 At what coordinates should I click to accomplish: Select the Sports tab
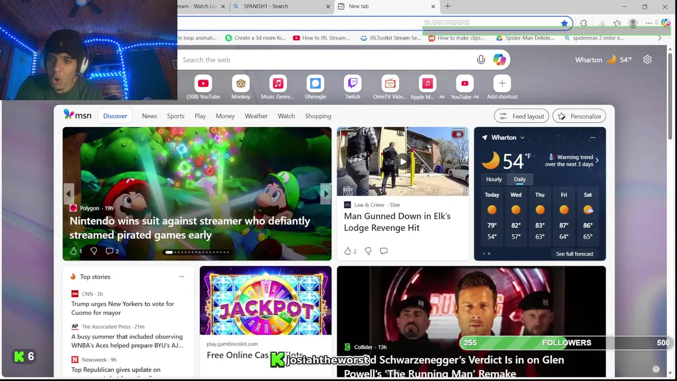coord(176,116)
